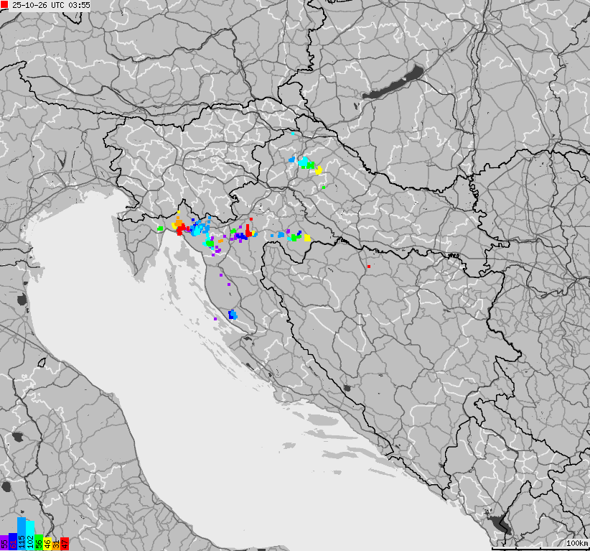This screenshot has height=551, width=590.
Task: Click the isolated red strike marker in eastern Croatia
Action: click(x=369, y=267)
